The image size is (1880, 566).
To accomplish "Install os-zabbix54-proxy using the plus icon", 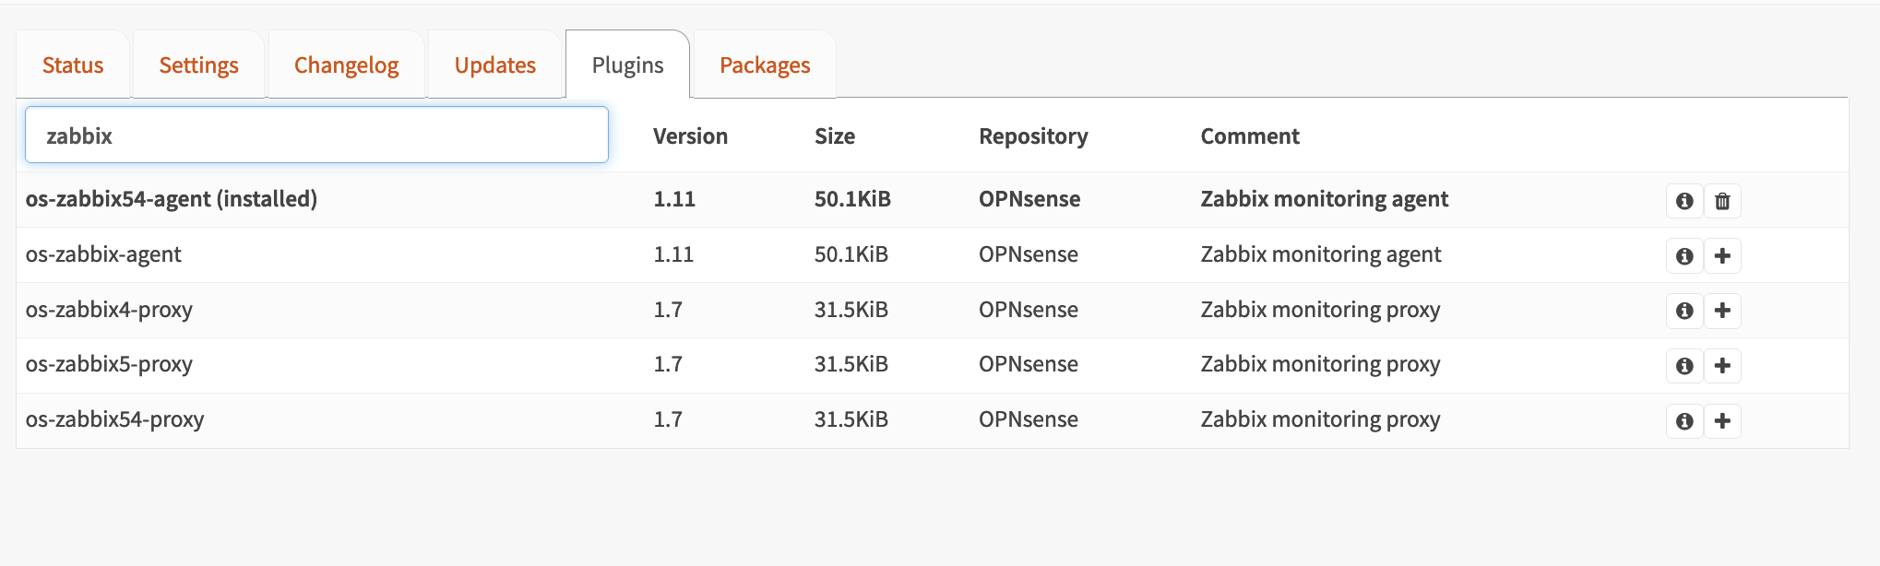I will coord(1722,420).
